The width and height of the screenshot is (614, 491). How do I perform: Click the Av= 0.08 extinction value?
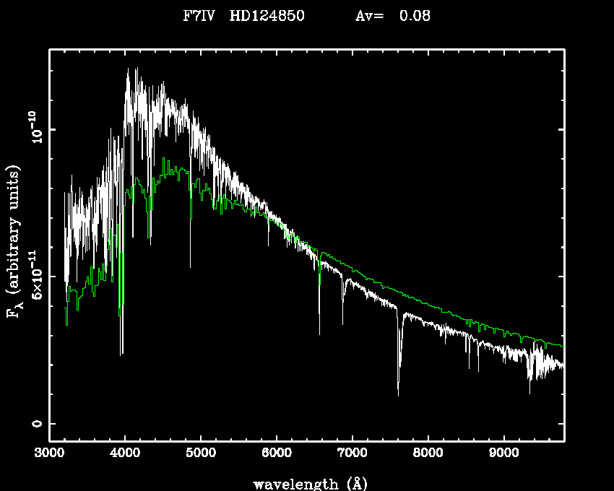[x=393, y=15]
